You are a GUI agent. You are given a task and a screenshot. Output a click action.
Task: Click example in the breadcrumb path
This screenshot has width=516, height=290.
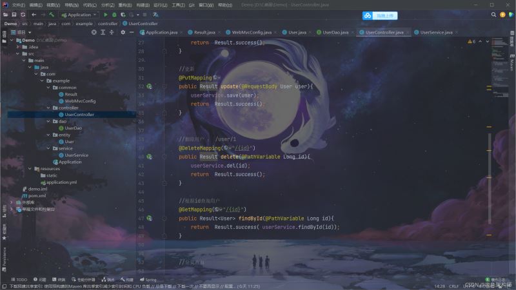[x=84, y=24]
